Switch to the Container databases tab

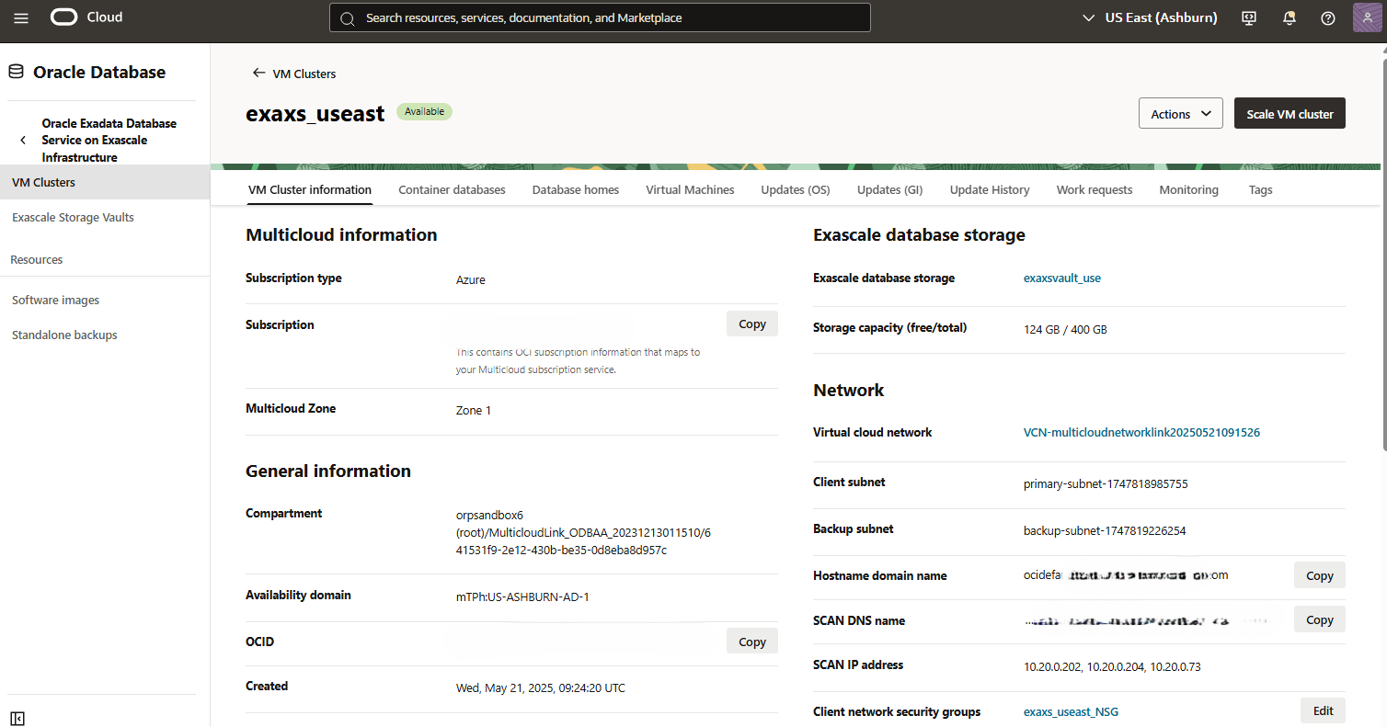pyautogui.click(x=452, y=189)
